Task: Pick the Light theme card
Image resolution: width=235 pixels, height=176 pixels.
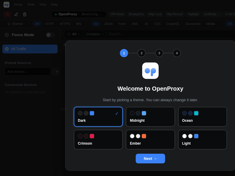Action: point(202,140)
